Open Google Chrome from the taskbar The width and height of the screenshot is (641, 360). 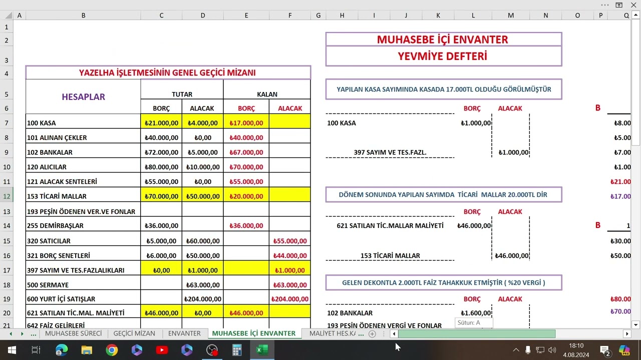tap(112, 350)
